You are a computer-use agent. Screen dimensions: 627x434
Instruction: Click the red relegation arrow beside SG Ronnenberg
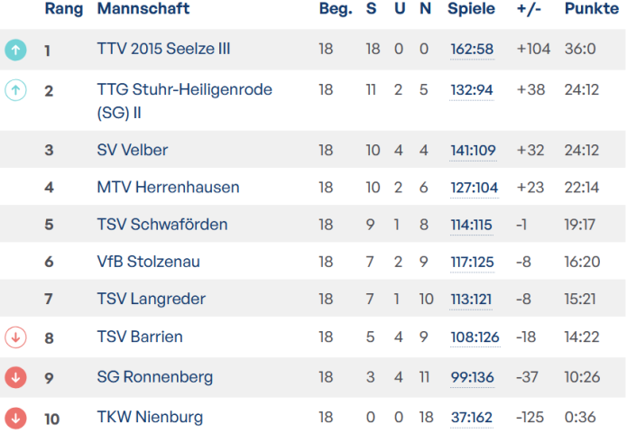15,377
